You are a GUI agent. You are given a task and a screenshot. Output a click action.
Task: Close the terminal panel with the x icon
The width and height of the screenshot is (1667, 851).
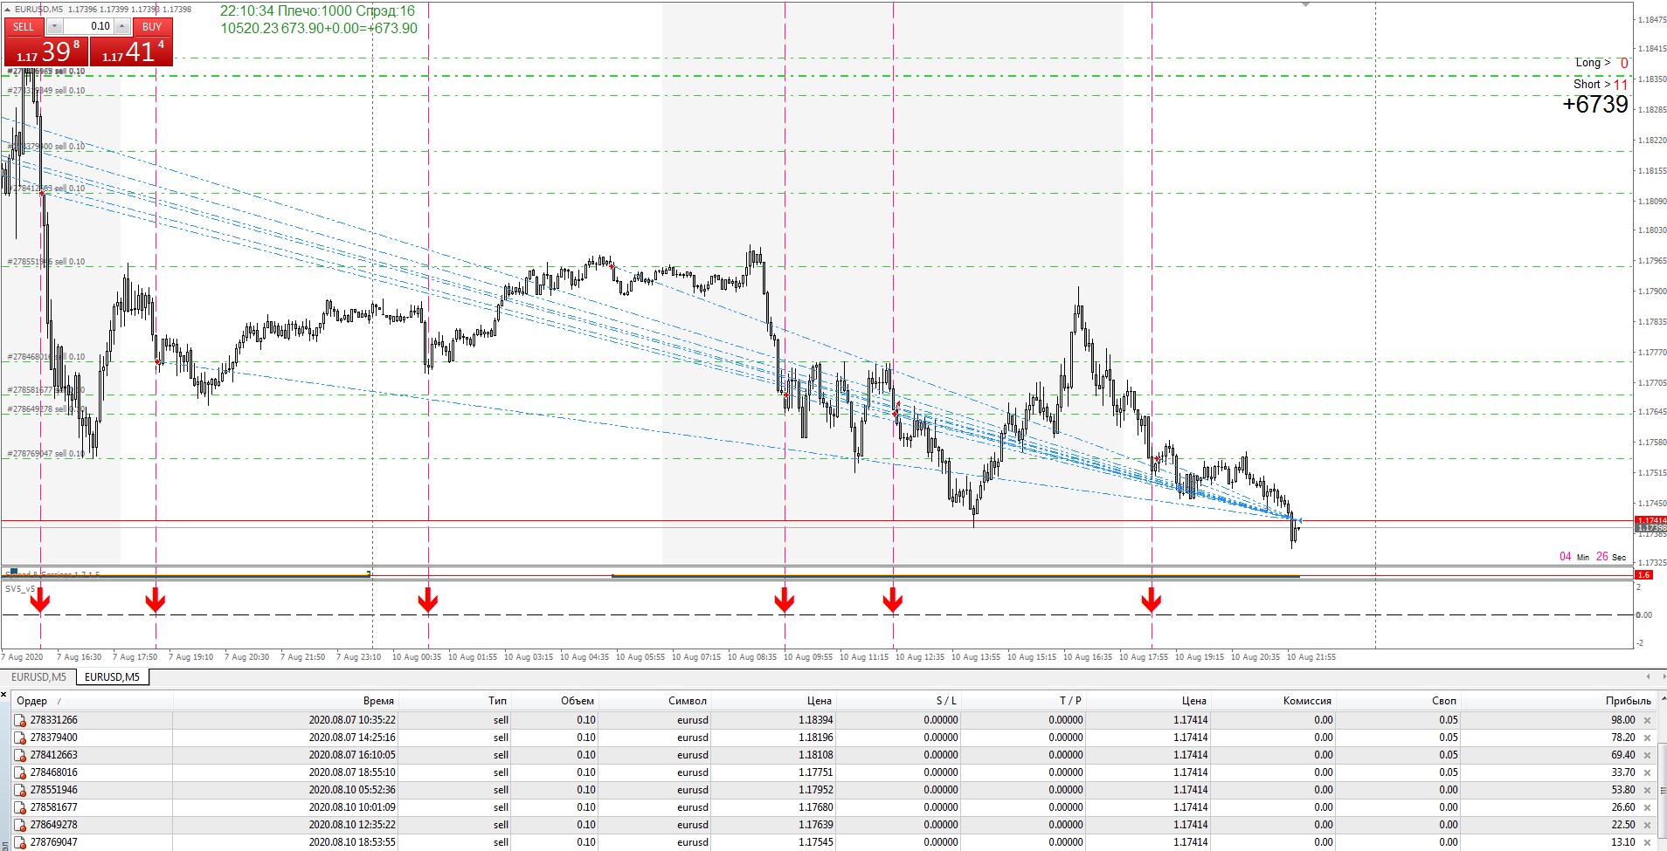5,696
